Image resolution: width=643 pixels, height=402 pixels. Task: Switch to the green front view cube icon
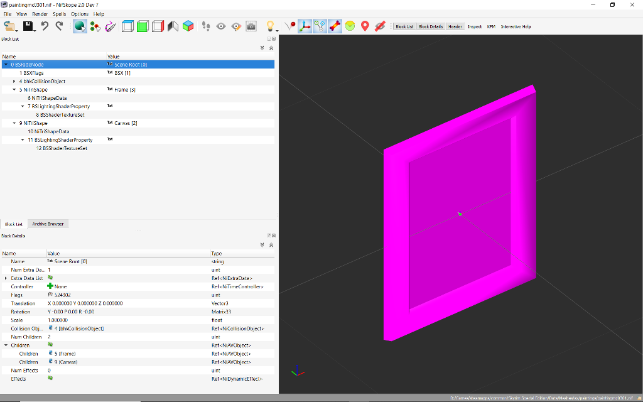click(x=143, y=26)
